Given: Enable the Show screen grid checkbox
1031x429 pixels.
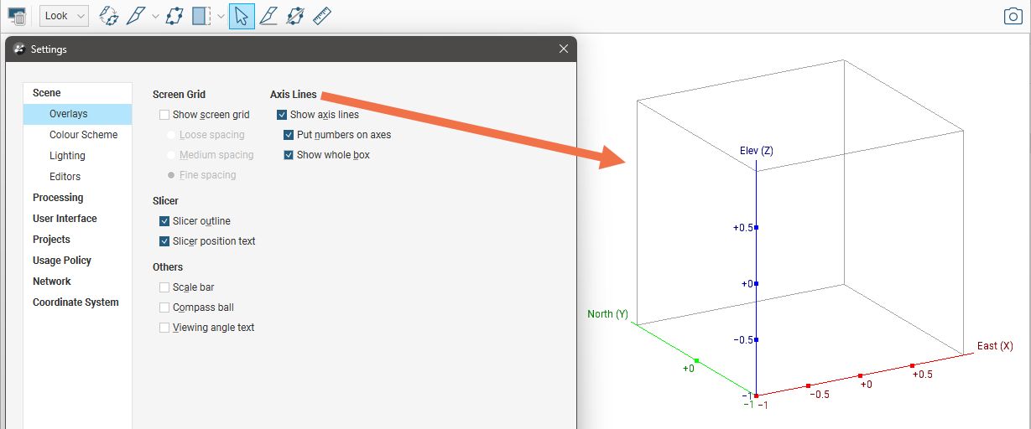Looking at the screenshot, I should pos(164,115).
